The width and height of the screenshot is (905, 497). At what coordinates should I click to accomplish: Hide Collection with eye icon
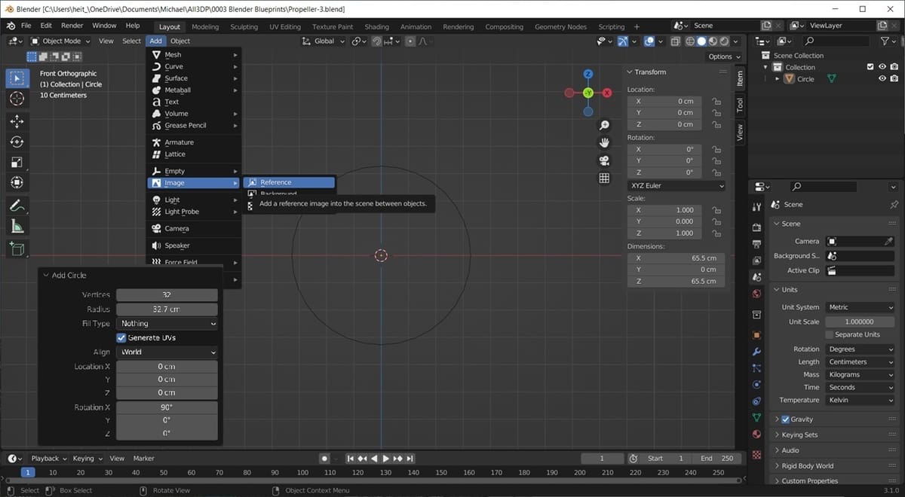pos(882,67)
